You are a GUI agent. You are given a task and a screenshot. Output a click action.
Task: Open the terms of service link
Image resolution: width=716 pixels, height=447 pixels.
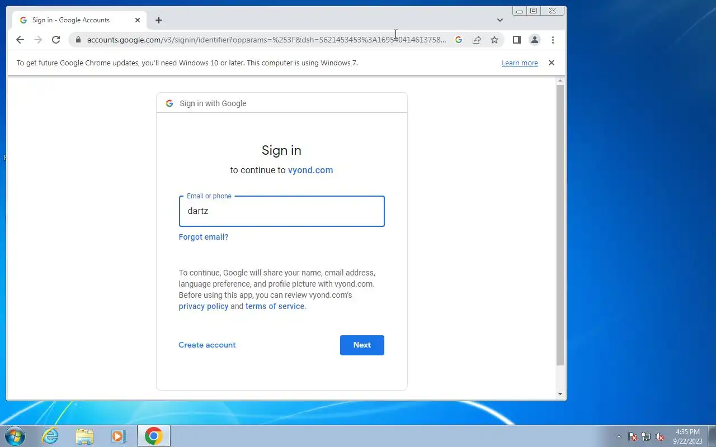pyautogui.click(x=275, y=306)
